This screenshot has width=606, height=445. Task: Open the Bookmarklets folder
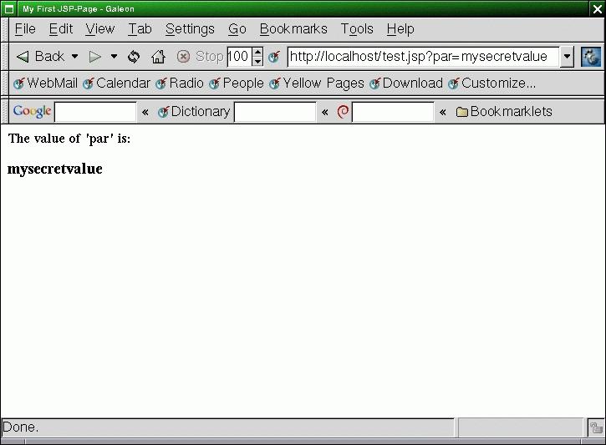tap(504, 112)
